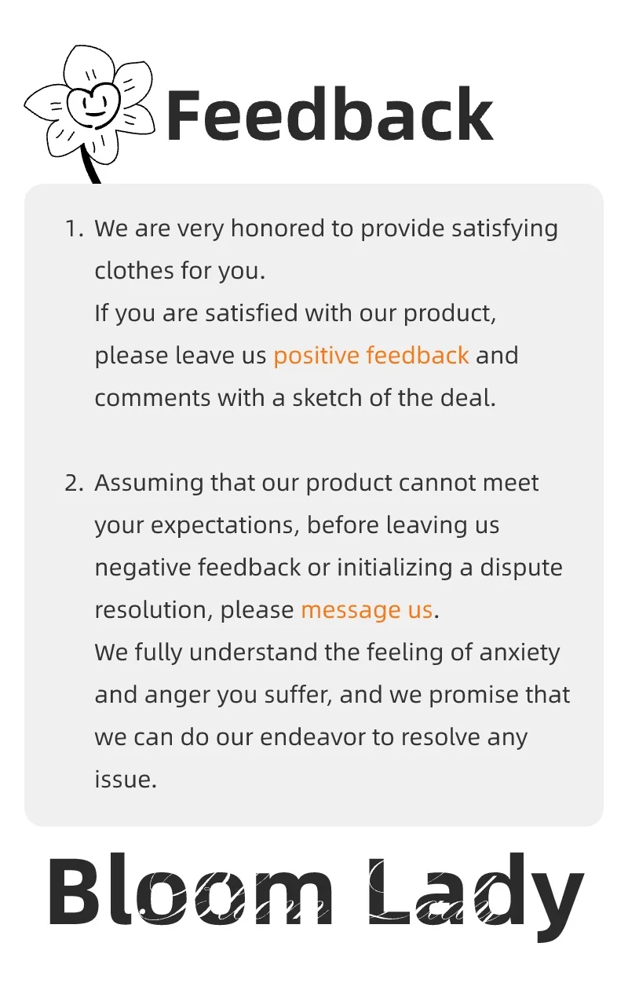Click the Feedback heading
628x1005 pixels.
[x=330, y=116]
